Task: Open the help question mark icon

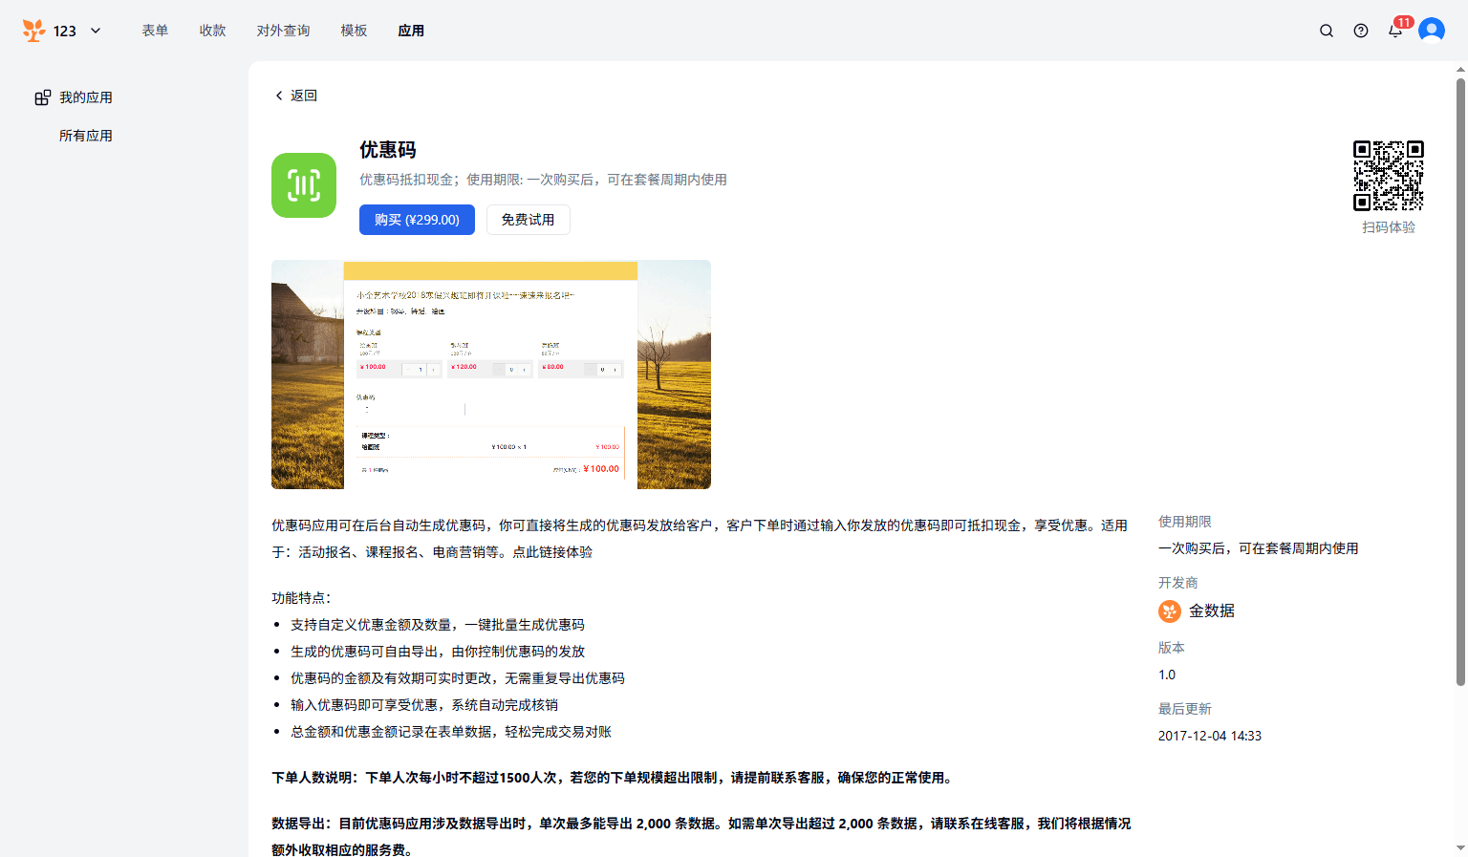Action: coord(1361,31)
